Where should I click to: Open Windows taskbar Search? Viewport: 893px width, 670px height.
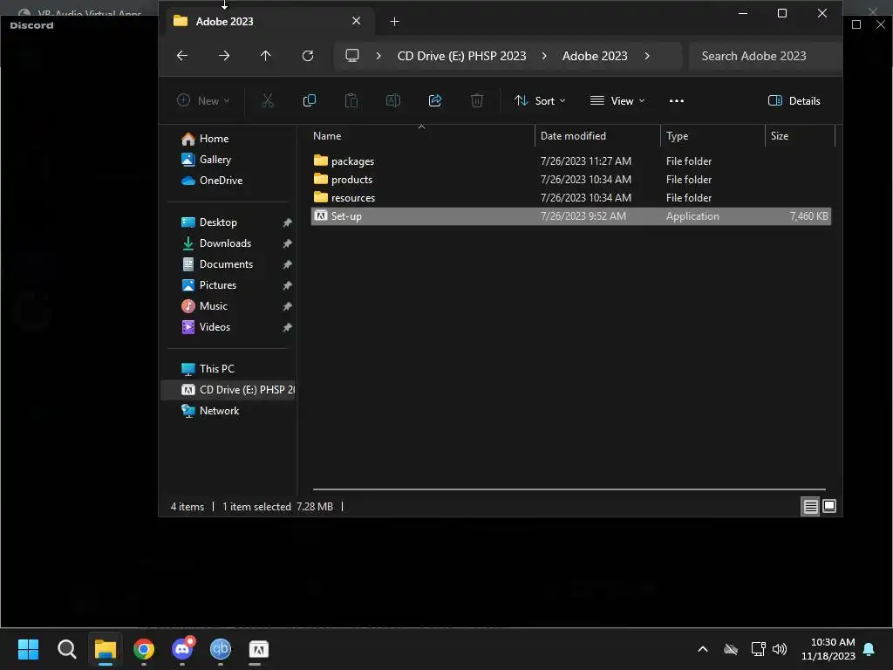point(66,649)
